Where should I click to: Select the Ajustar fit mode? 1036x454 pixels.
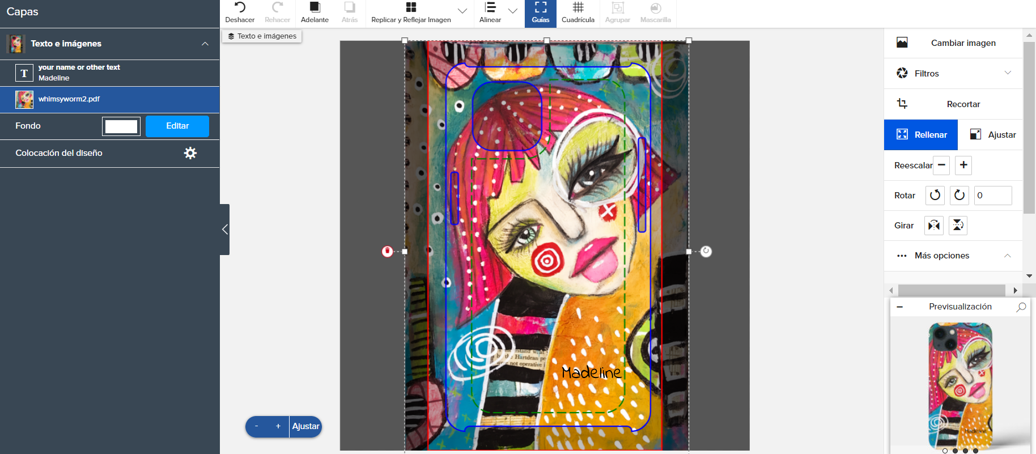coord(993,135)
